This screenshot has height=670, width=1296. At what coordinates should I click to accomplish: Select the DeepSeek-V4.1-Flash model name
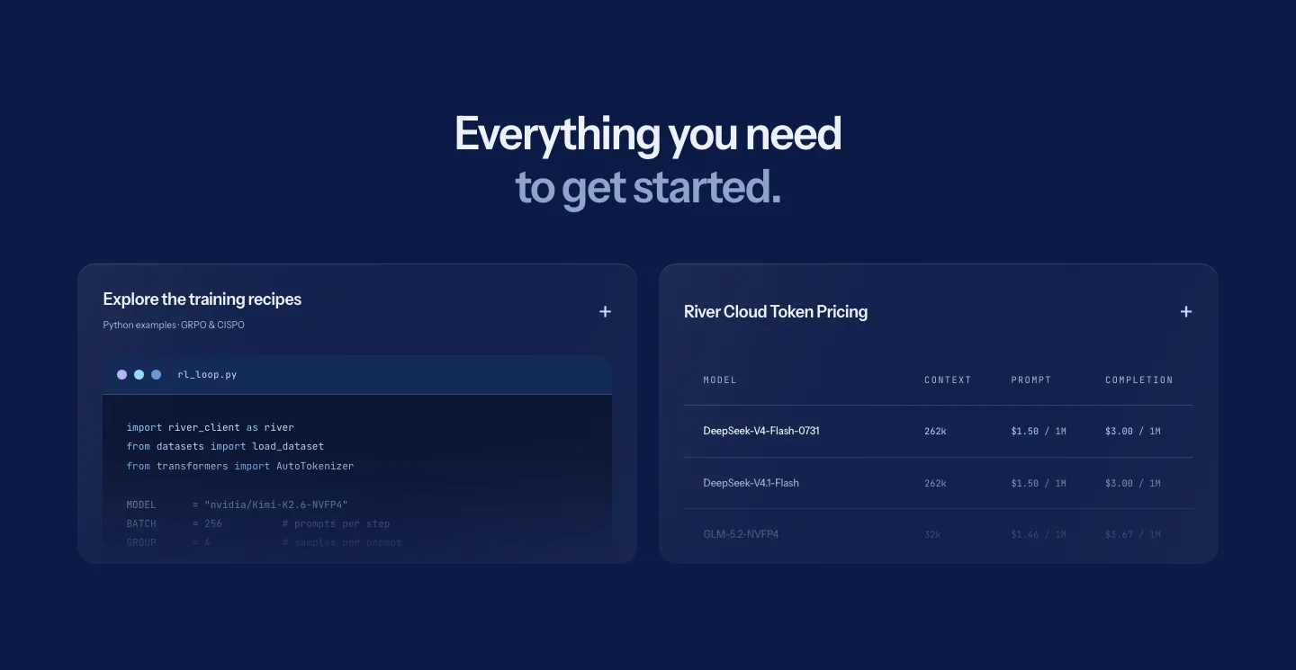click(751, 483)
